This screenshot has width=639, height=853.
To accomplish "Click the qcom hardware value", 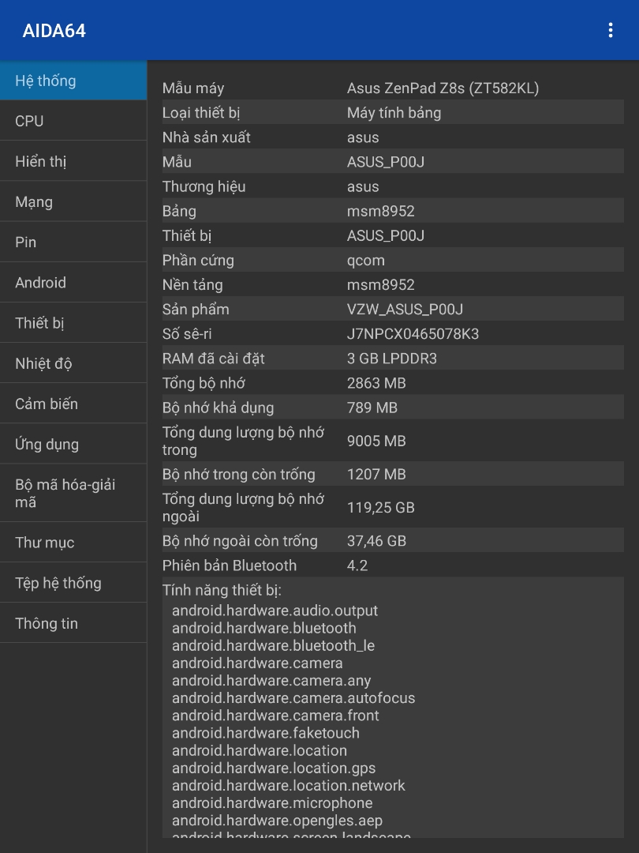I will [366, 260].
